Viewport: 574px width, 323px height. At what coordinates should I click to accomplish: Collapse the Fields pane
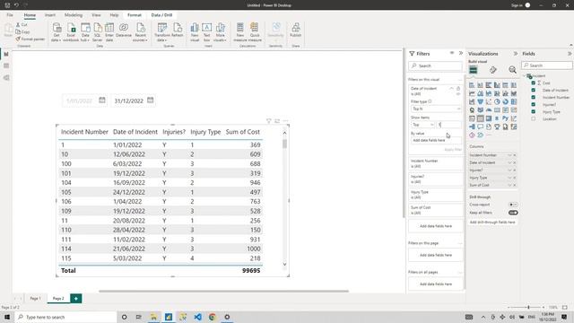(570, 54)
